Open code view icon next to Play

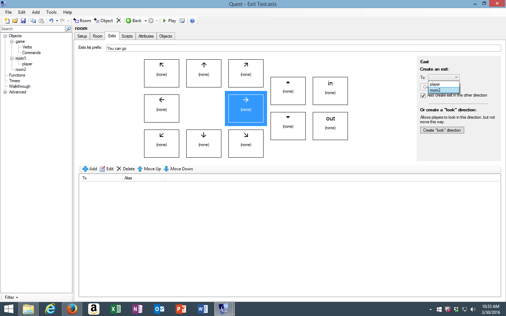(x=182, y=21)
